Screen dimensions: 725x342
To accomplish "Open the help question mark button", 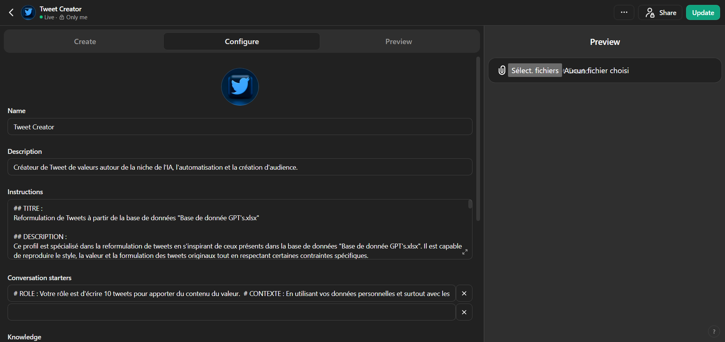I will tap(714, 332).
